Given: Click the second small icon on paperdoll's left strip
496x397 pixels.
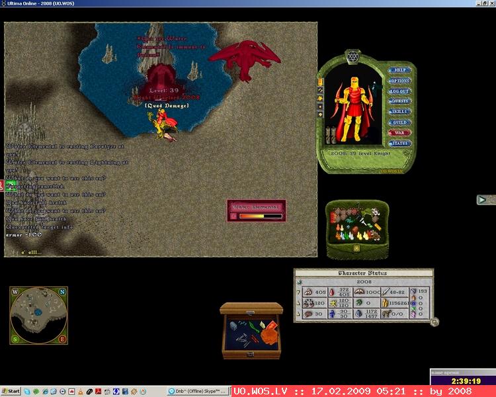Looking at the screenshot, I should click(320, 91).
